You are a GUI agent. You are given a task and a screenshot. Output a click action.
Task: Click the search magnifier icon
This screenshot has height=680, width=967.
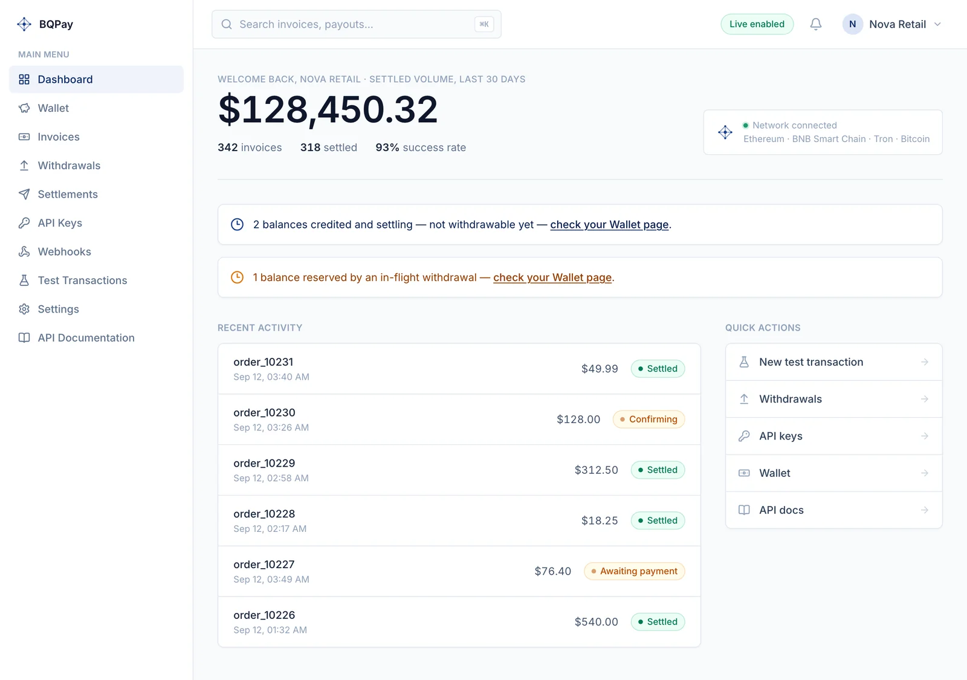[x=227, y=24]
